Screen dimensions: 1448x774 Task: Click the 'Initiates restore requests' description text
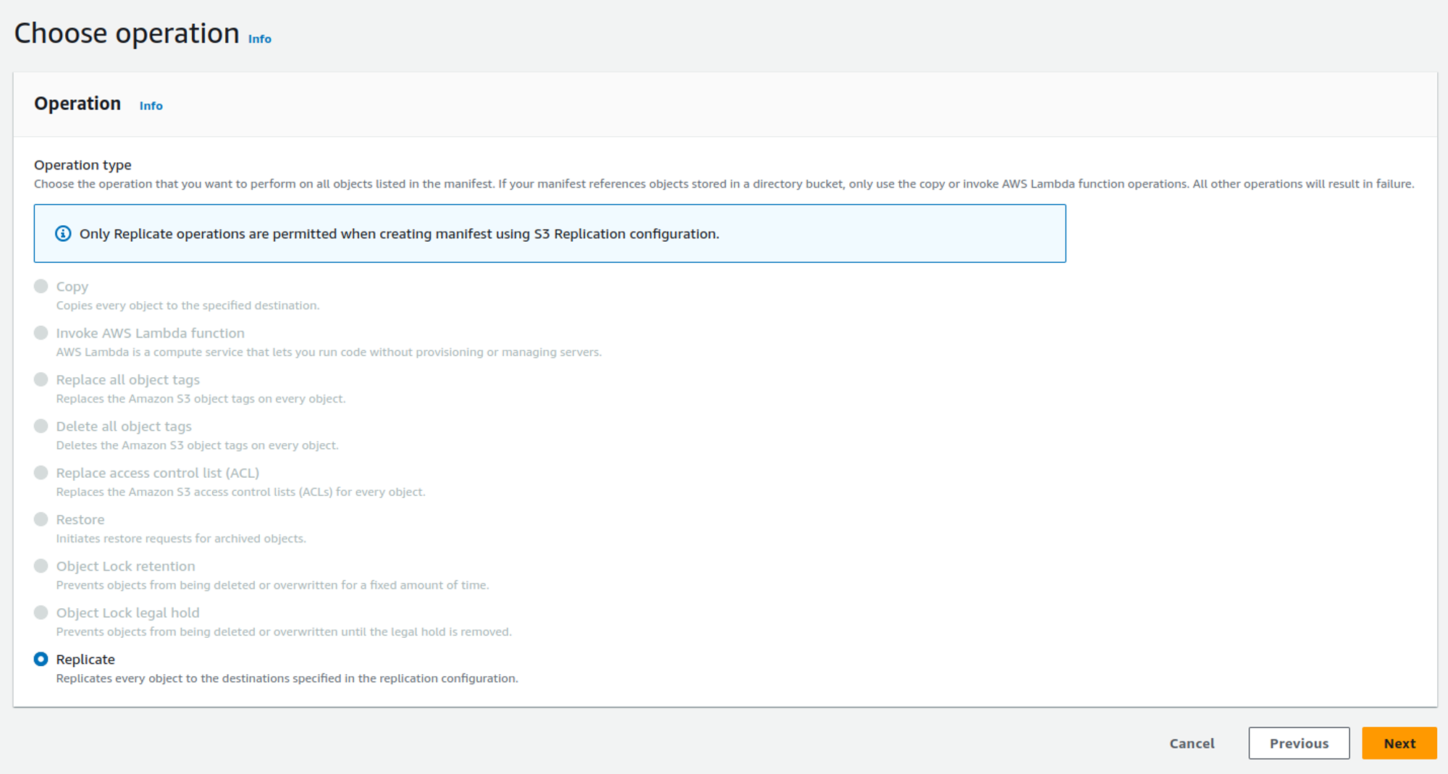[181, 539]
